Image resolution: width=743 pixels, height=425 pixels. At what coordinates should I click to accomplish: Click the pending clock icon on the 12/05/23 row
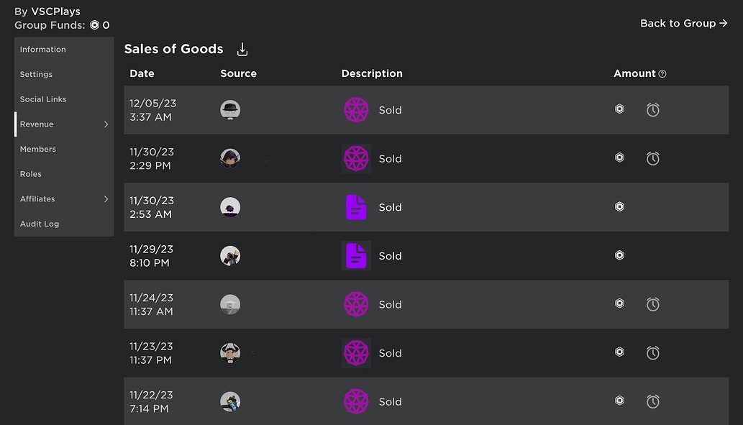(652, 109)
